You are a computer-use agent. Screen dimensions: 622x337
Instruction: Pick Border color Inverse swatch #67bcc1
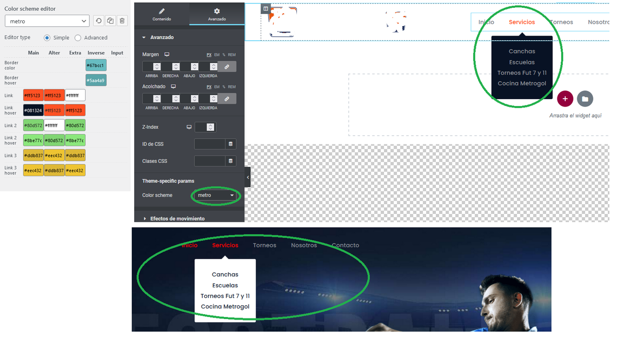tap(96, 65)
